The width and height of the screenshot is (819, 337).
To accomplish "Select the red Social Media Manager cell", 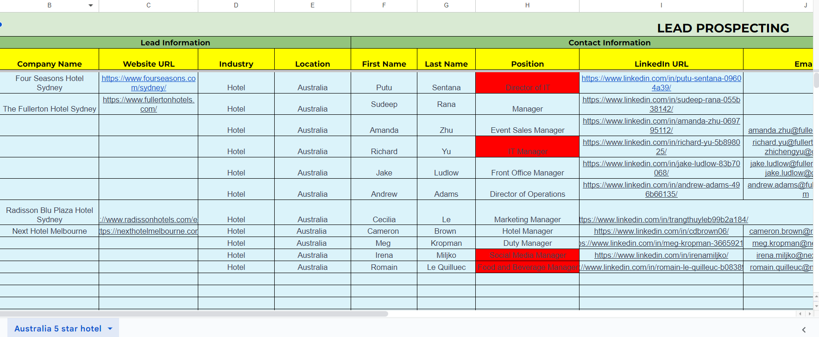I will (527, 255).
